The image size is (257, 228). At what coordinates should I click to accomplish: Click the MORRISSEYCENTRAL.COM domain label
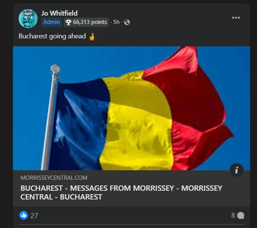[54, 178]
